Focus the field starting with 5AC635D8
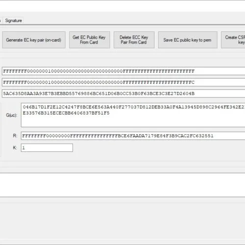Viewport: 245px width, 245px height. point(123,94)
